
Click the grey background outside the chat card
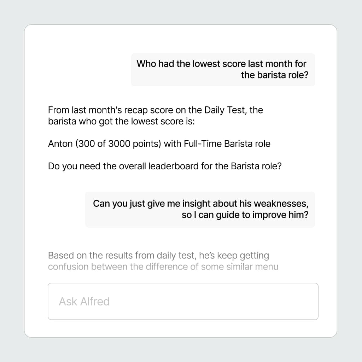[x=11, y=177]
